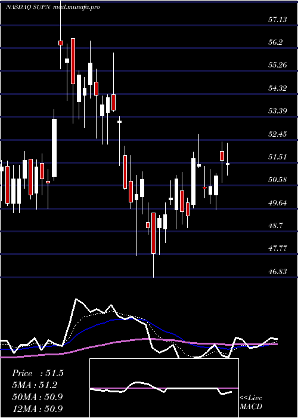Image resolution: width=298 pixels, height=418 pixels.
Task: Select the 50.58 price axis label
Action: [x=278, y=179]
